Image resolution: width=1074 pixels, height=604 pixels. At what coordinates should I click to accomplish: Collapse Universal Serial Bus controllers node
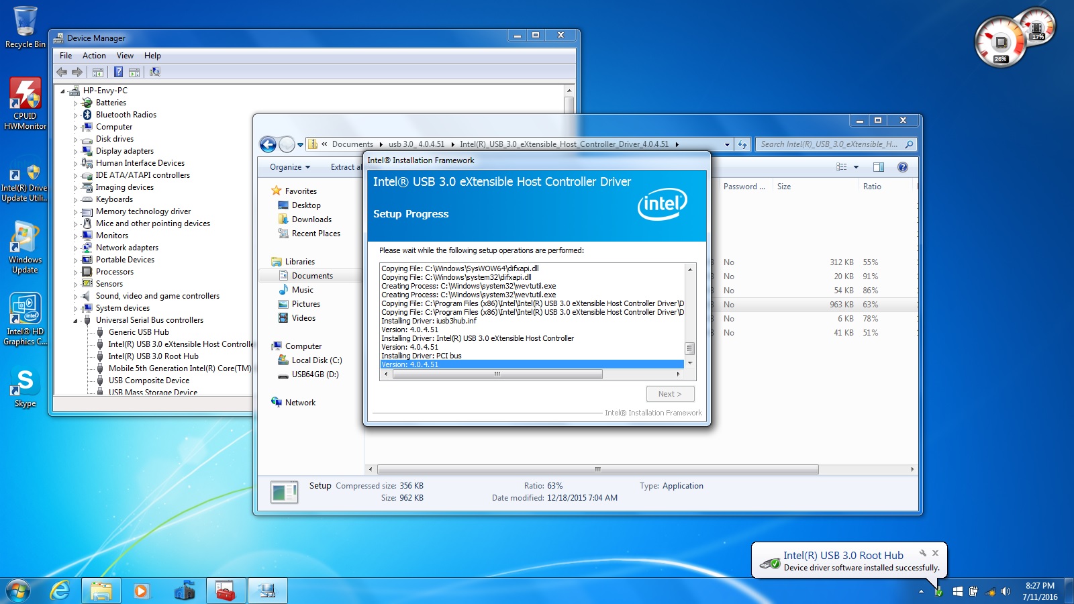[x=76, y=321]
